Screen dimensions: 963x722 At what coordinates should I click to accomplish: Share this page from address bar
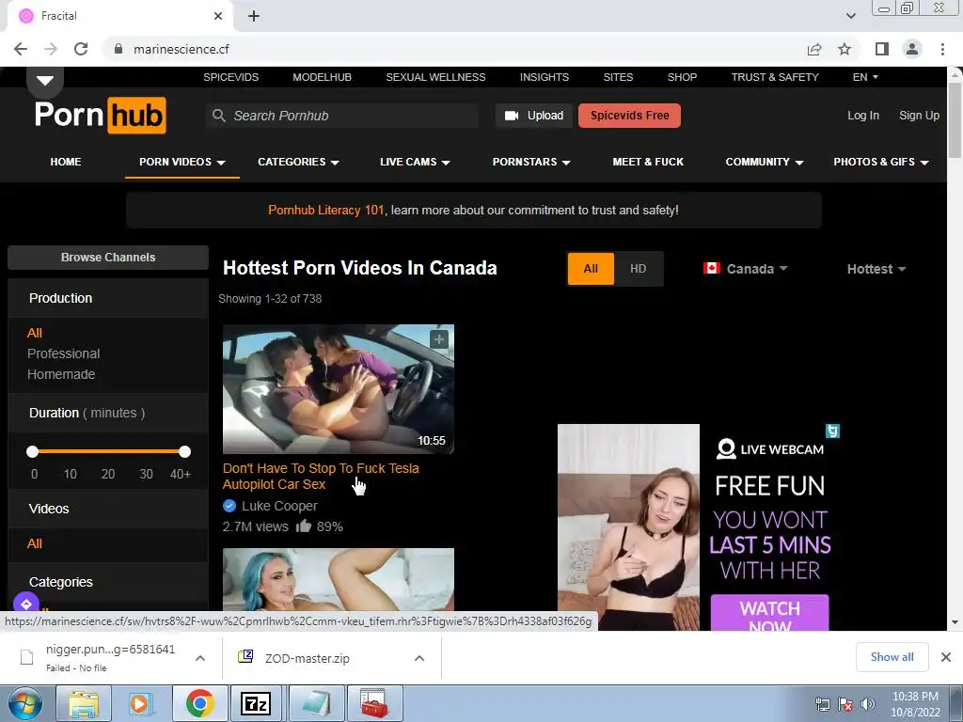pyautogui.click(x=814, y=49)
